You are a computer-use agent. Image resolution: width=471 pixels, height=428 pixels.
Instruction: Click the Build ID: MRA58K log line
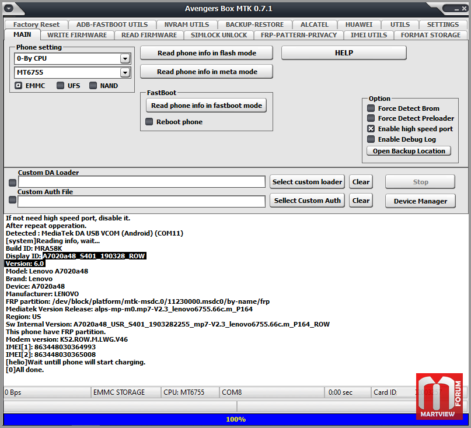click(x=34, y=248)
